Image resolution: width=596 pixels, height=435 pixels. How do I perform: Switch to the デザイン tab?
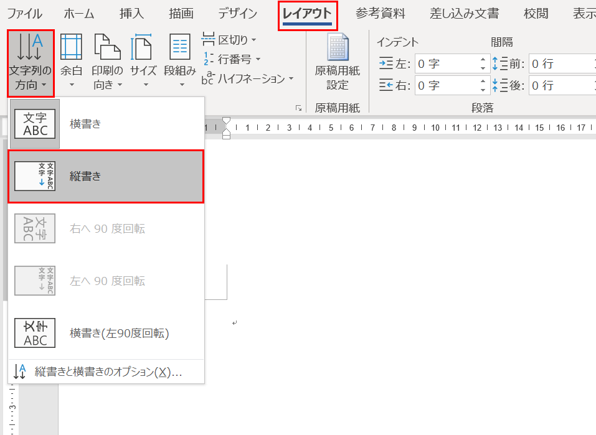(237, 14)
